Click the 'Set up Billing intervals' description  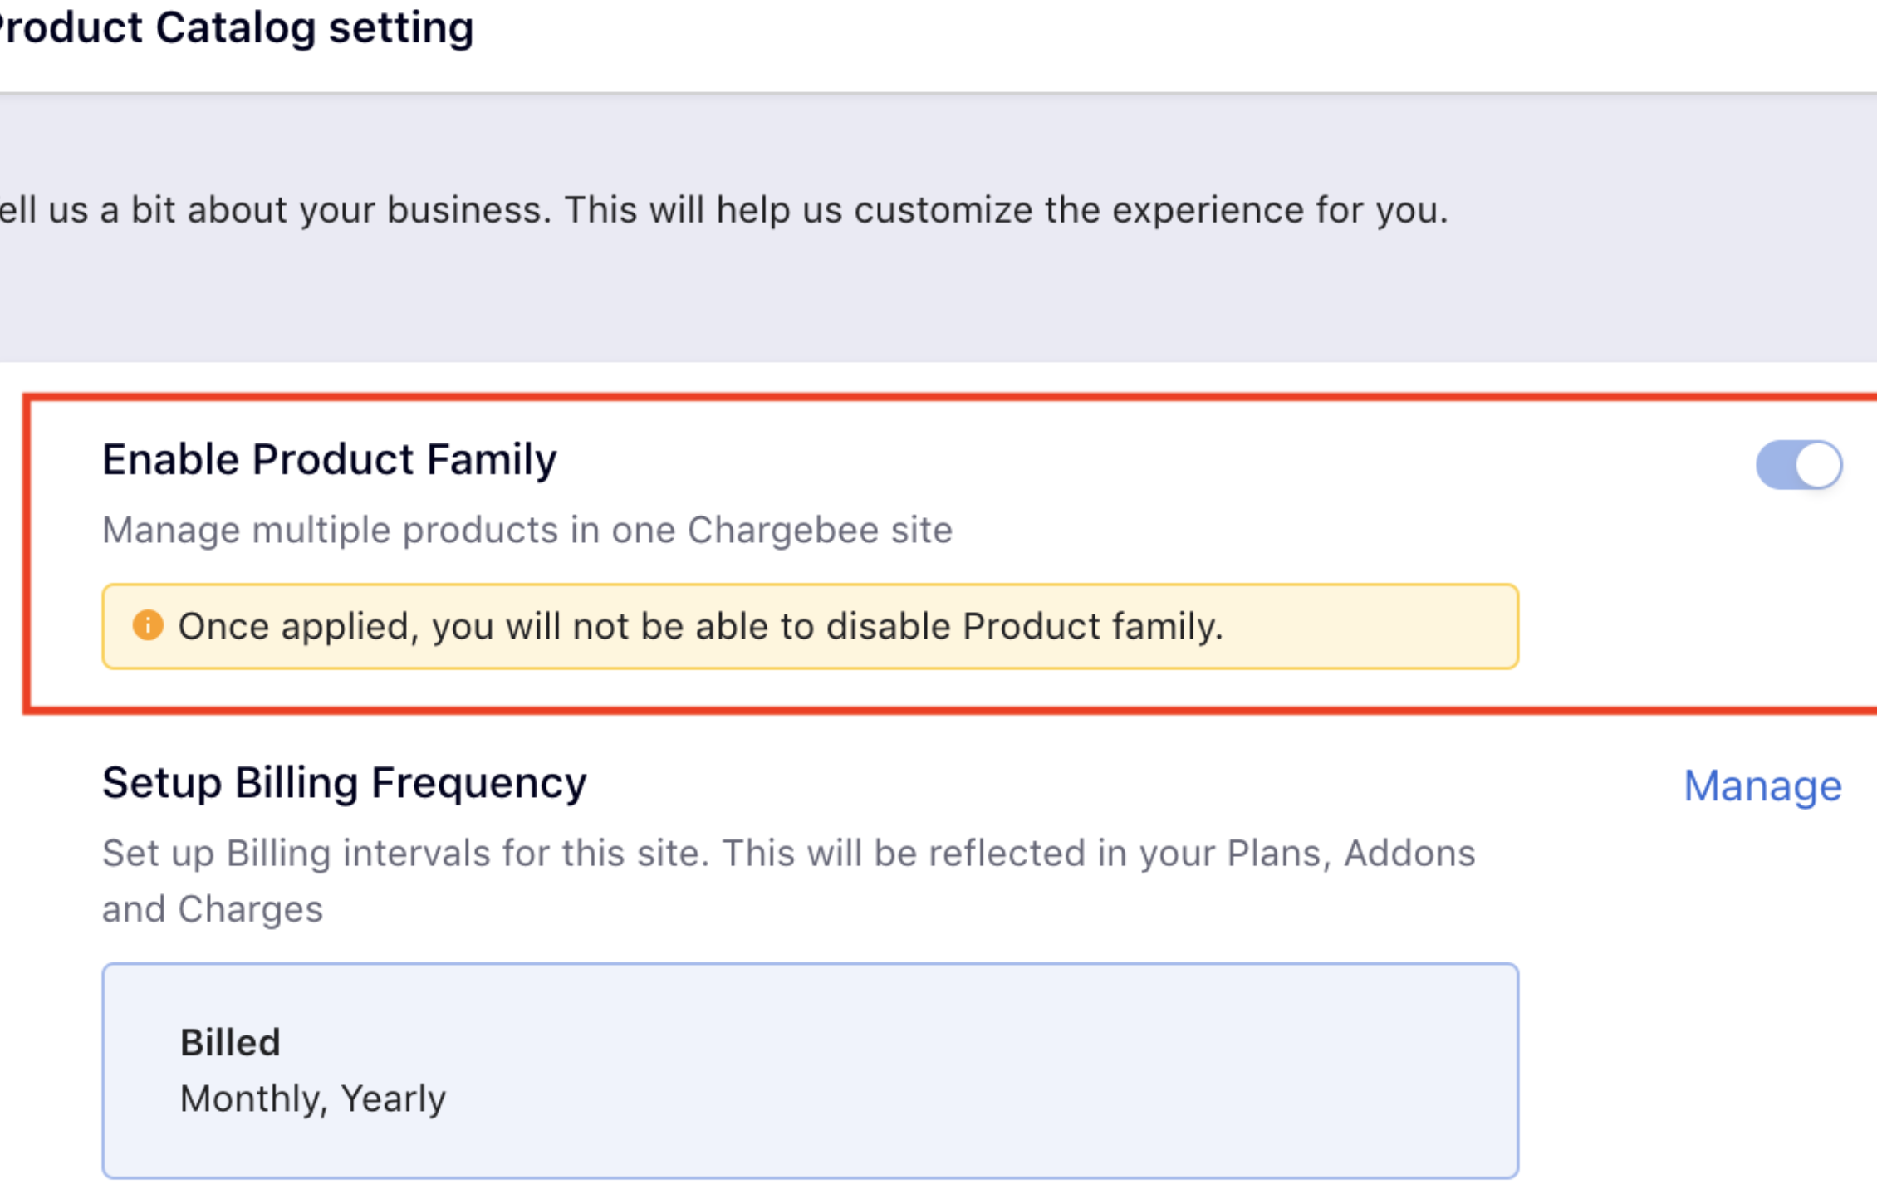(787, 854)
